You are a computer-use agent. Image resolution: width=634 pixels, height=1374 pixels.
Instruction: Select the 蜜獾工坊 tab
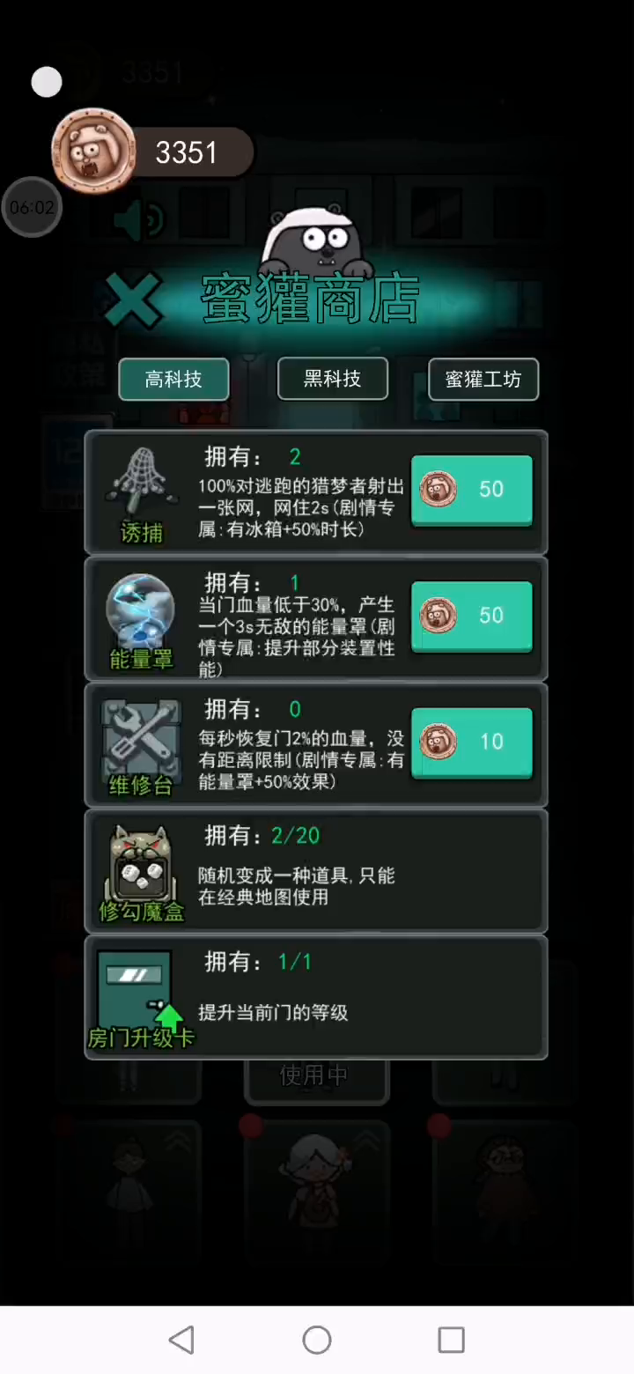[483, 380]
